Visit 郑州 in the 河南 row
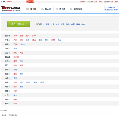Image resolution: width=119 pixels, height=119 pixels. tap(15, 82)
